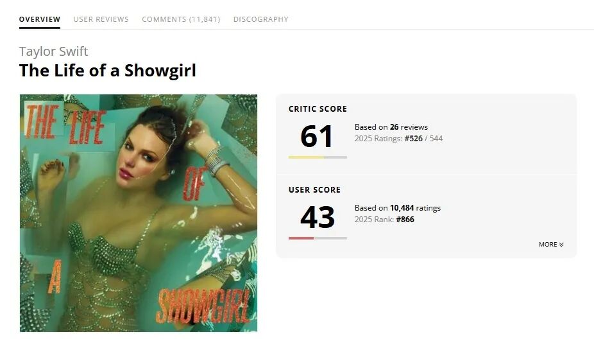Image resolution: width=594 pixels, height=348 pixels.
Task: Expand the MORE score details
Action: (551, 245)
